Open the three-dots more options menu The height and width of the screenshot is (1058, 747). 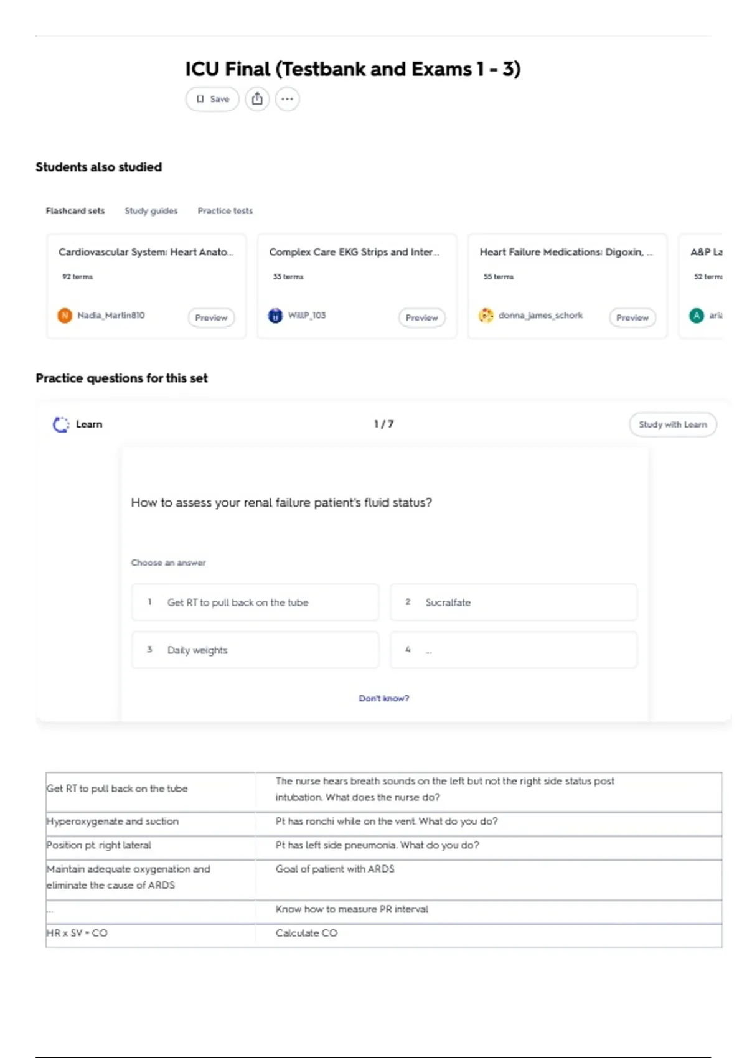click(x=287, y=99)
